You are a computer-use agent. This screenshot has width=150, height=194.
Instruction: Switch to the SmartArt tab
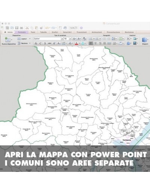point(67,32)
